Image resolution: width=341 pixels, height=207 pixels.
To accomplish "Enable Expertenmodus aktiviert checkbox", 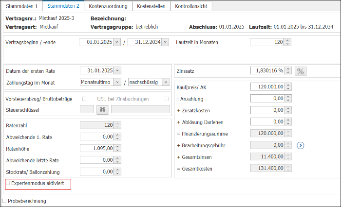I will point(8,183).
